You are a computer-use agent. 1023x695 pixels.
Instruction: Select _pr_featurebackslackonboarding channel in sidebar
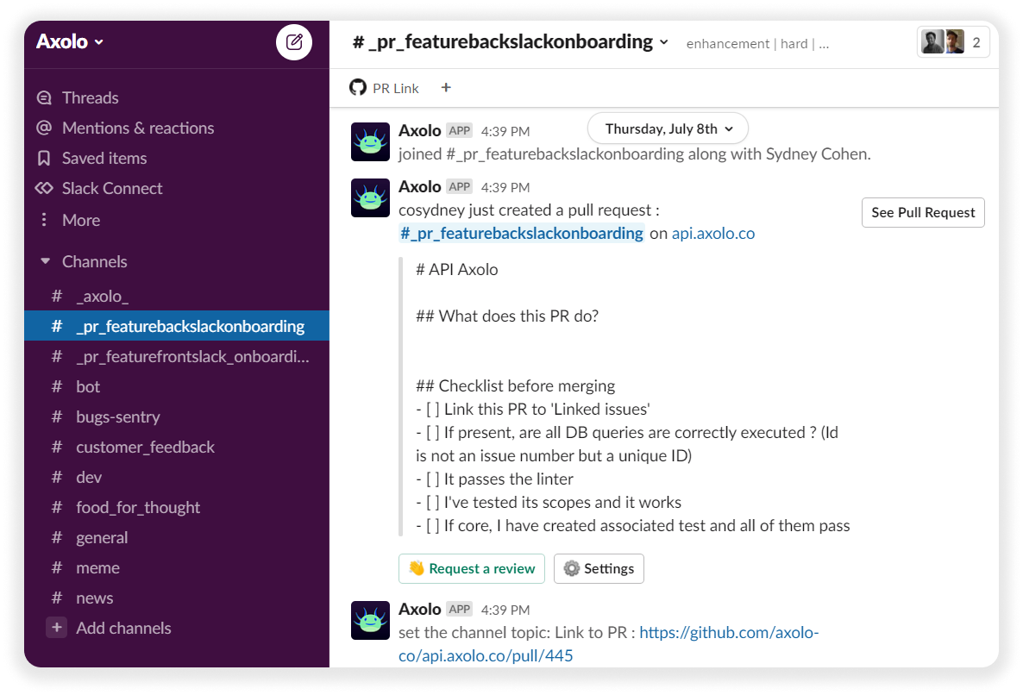(176, 326)
